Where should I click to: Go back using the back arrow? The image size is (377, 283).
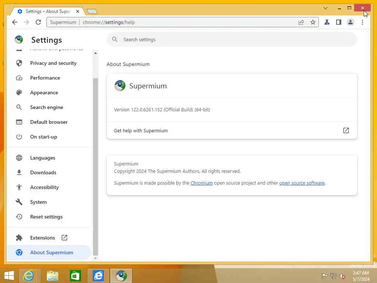(x=15, y=22)
